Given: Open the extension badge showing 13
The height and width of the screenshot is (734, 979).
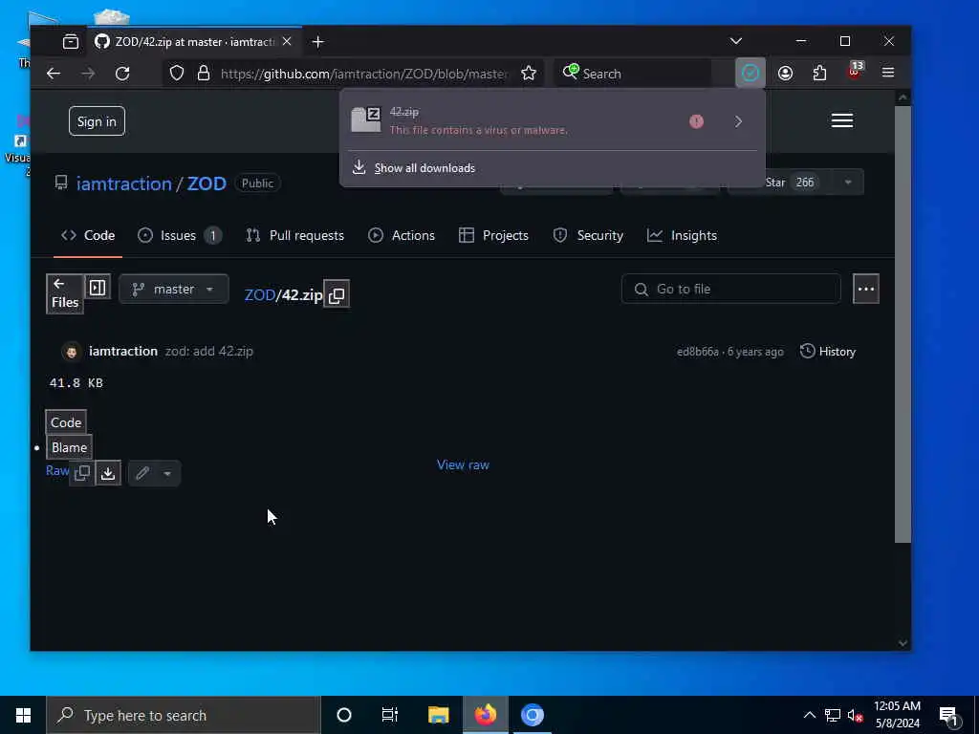Looking at the screenshot, I should pyautogui.click(x=854, y=71).
